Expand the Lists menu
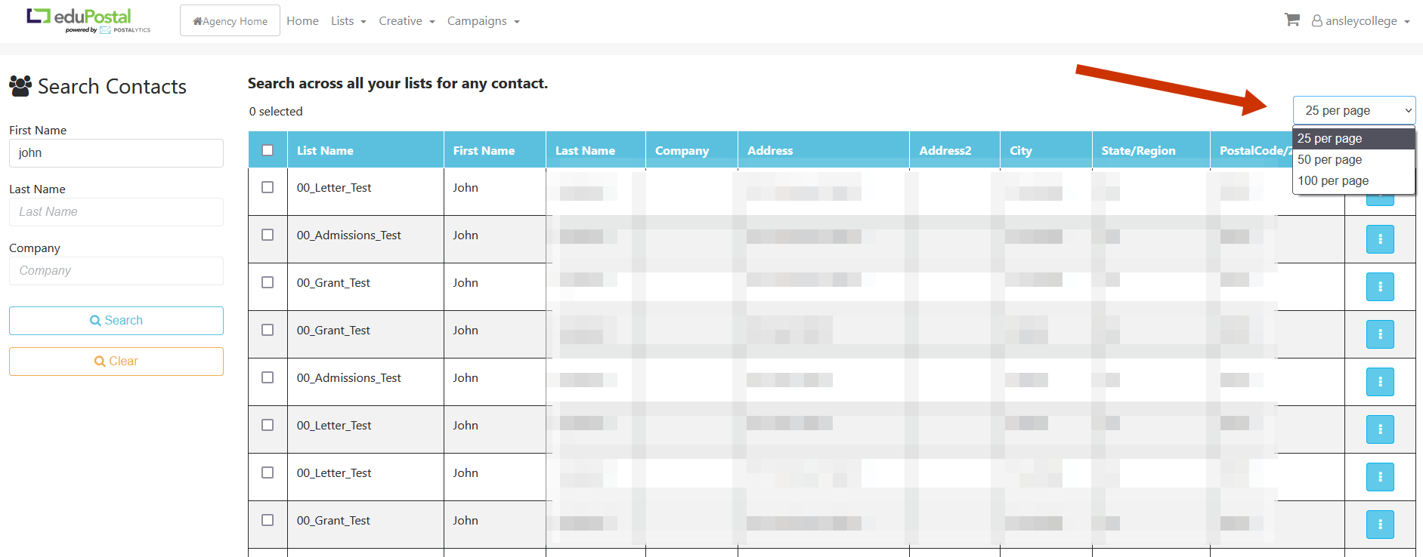Image resolution: width=1423 pixels, height=557 pixels. 348,21
